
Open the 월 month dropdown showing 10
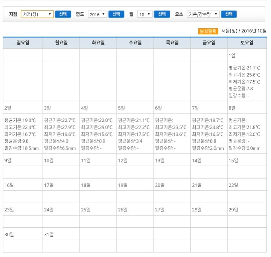(145, 14)
